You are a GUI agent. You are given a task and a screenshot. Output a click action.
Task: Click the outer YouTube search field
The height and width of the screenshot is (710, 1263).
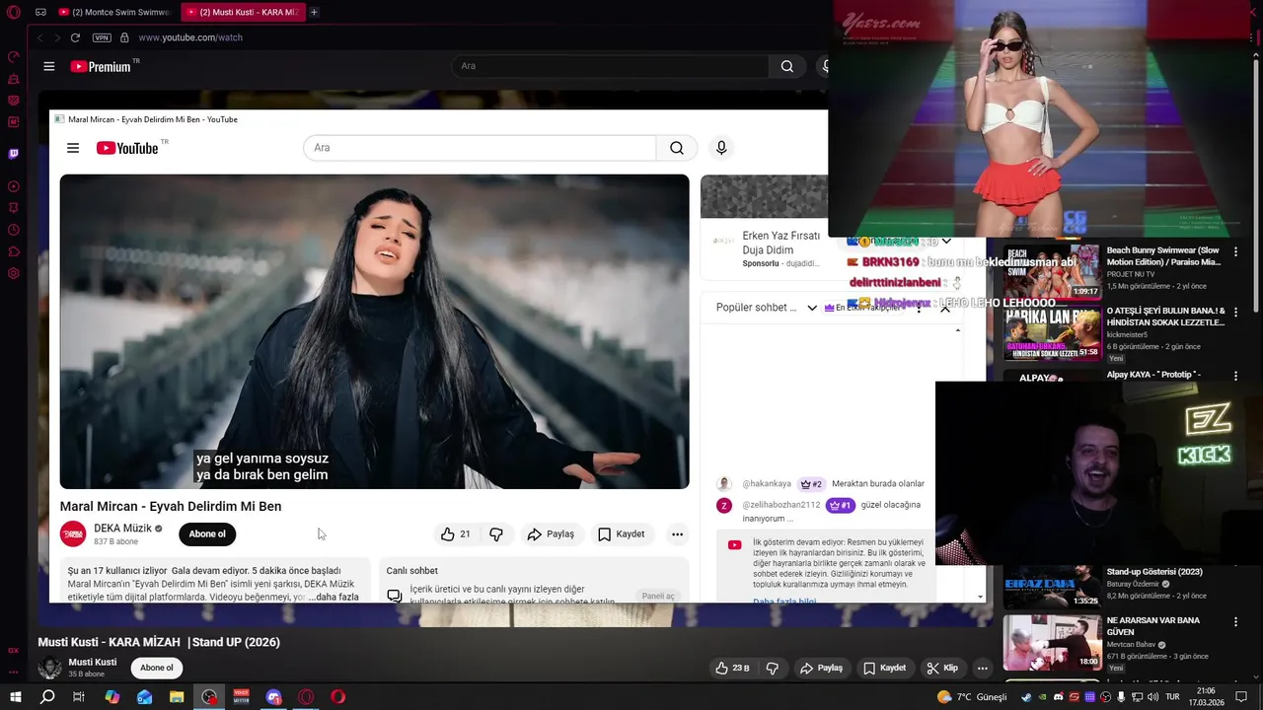click(610, 66)
